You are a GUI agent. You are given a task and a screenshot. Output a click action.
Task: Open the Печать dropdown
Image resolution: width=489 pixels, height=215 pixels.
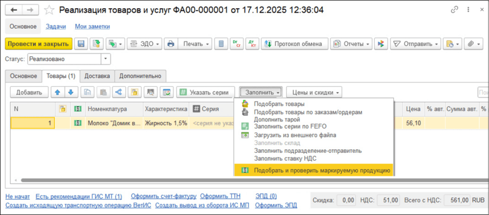[195, 44]
